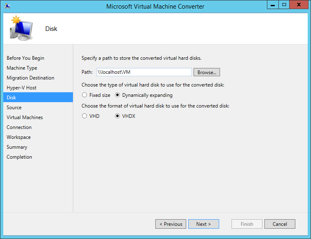The image size is (311, 239).
Task: Close the Virtual Machine Converter window
Action: 299,5
